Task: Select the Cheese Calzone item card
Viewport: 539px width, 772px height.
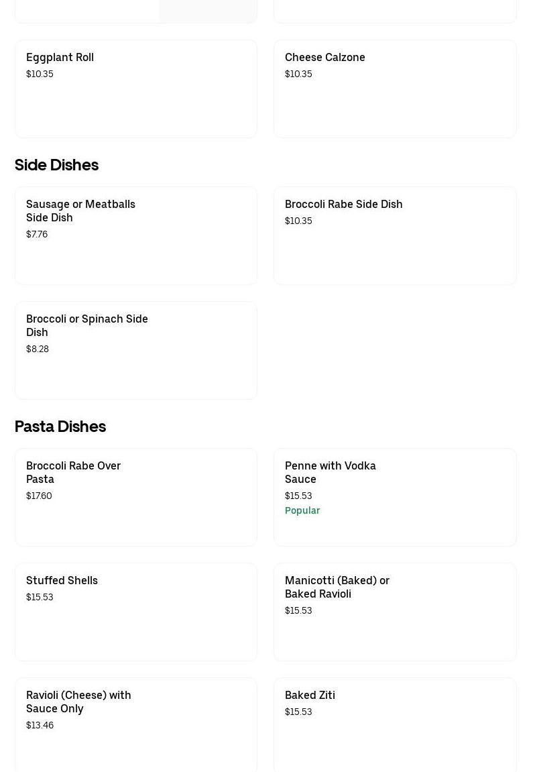Action: pos(395,89)
